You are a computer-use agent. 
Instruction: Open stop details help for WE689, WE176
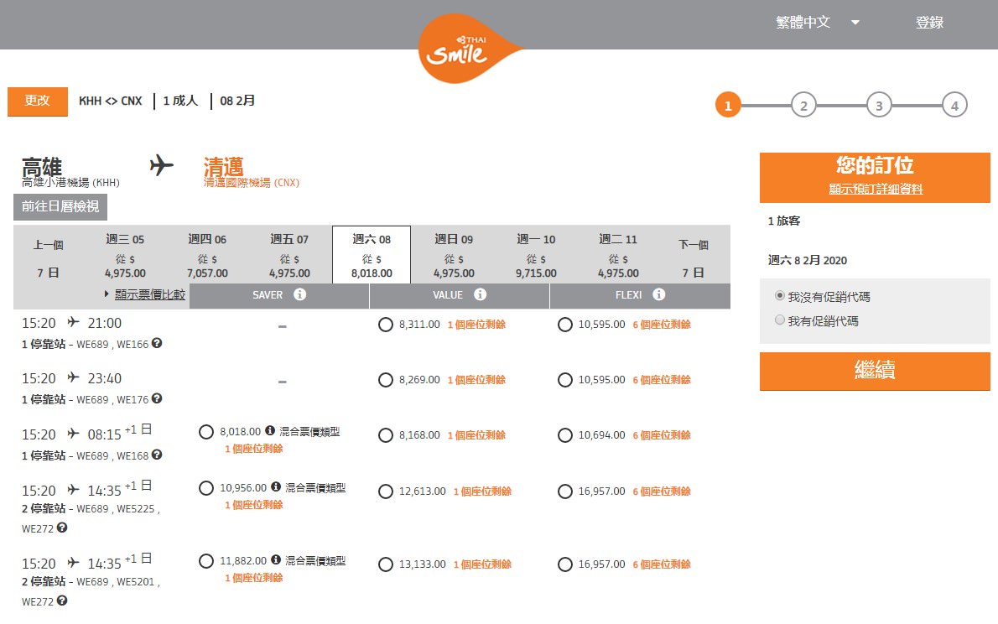point(157,399)
